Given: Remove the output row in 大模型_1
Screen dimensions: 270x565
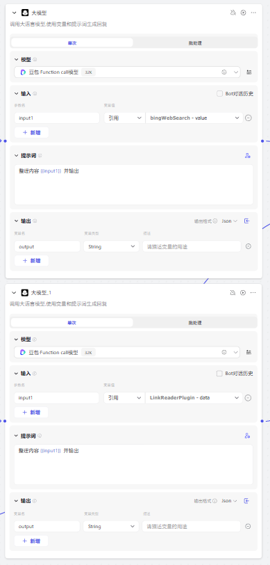Looking at the screenshot, I should tap(248, 527).
